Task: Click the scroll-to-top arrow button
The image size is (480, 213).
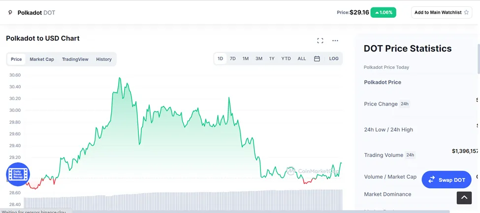Action: click(x=464, y=198)
